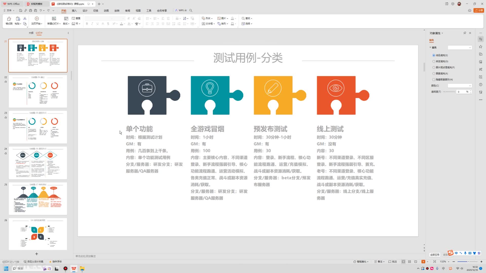
Task: Open the share (分享) button at top right
Action: 479,10
